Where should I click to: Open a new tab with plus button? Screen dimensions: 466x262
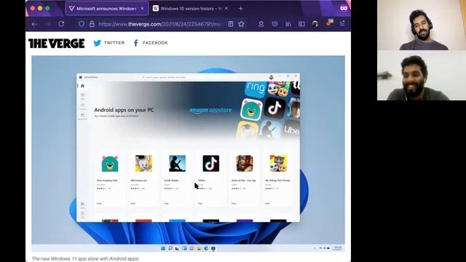pyautogui.click(x=241, y=9)
